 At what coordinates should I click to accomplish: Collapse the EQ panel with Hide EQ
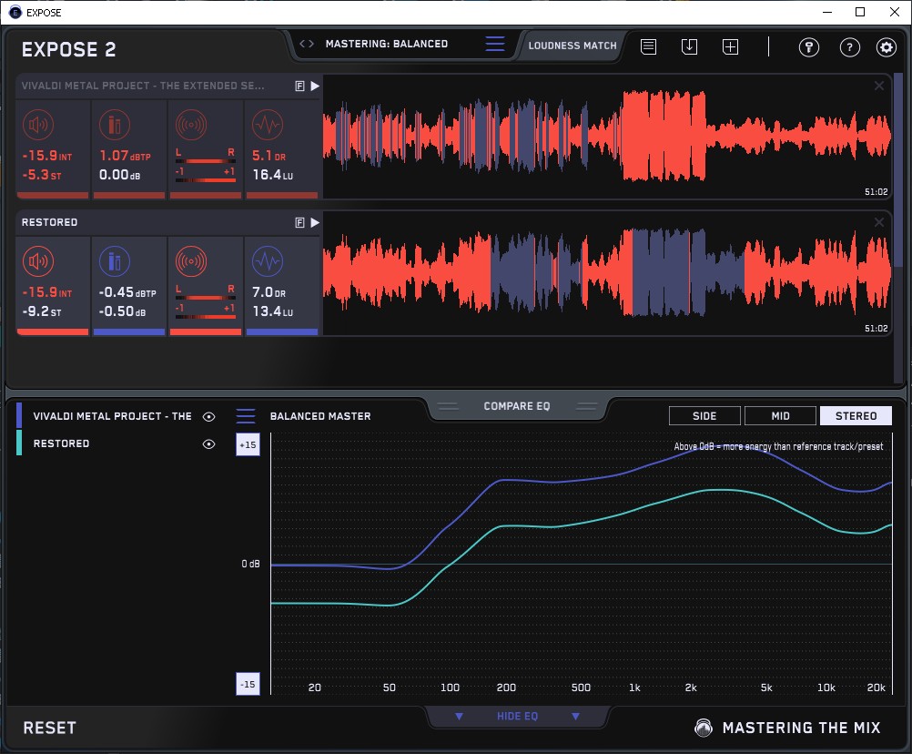coord(517,716)
